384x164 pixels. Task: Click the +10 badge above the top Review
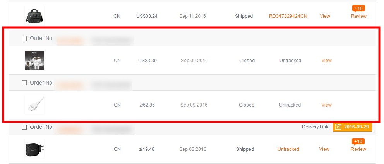358,8
